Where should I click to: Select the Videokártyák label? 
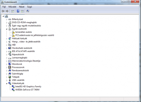[x=18, y=83]
